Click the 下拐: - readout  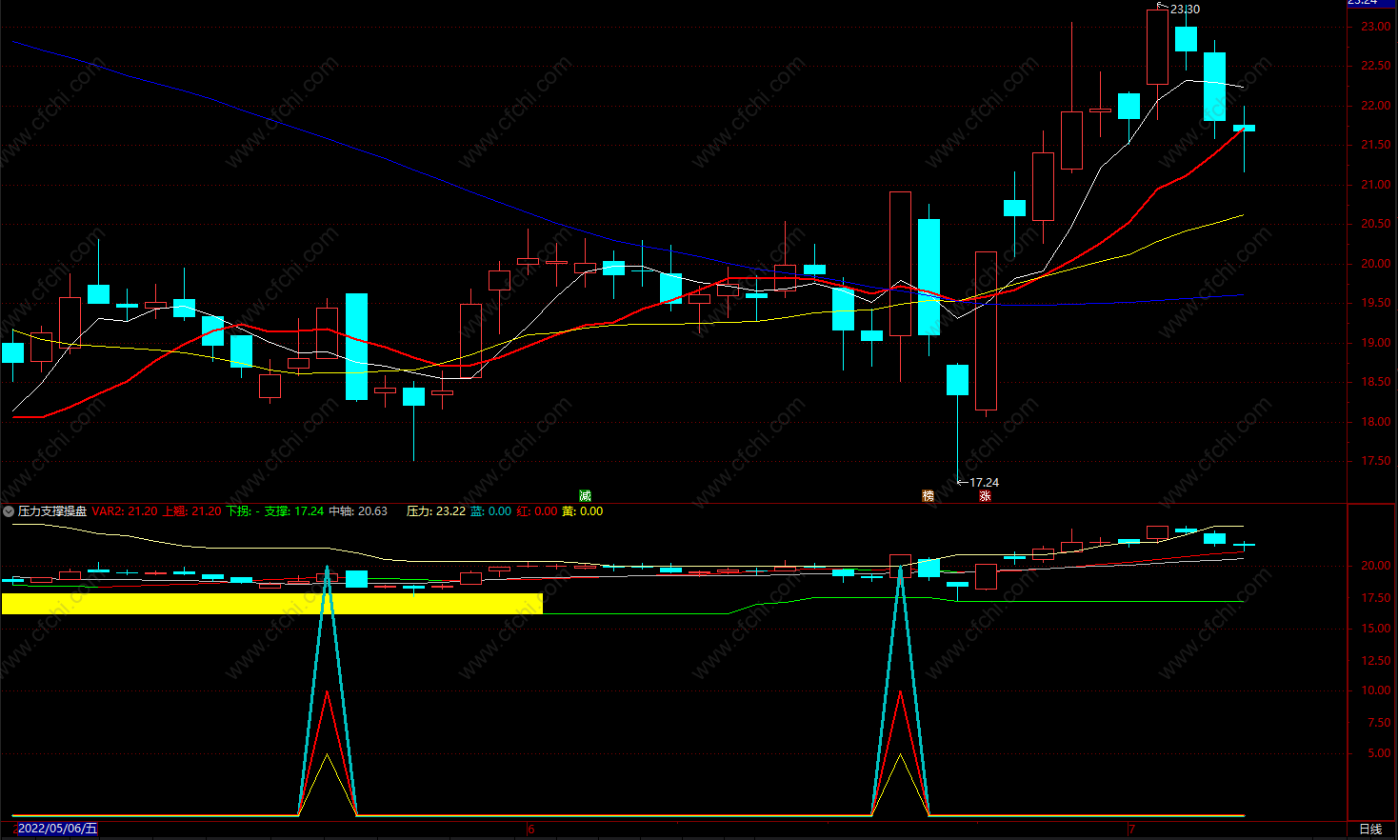pos(243,511)
